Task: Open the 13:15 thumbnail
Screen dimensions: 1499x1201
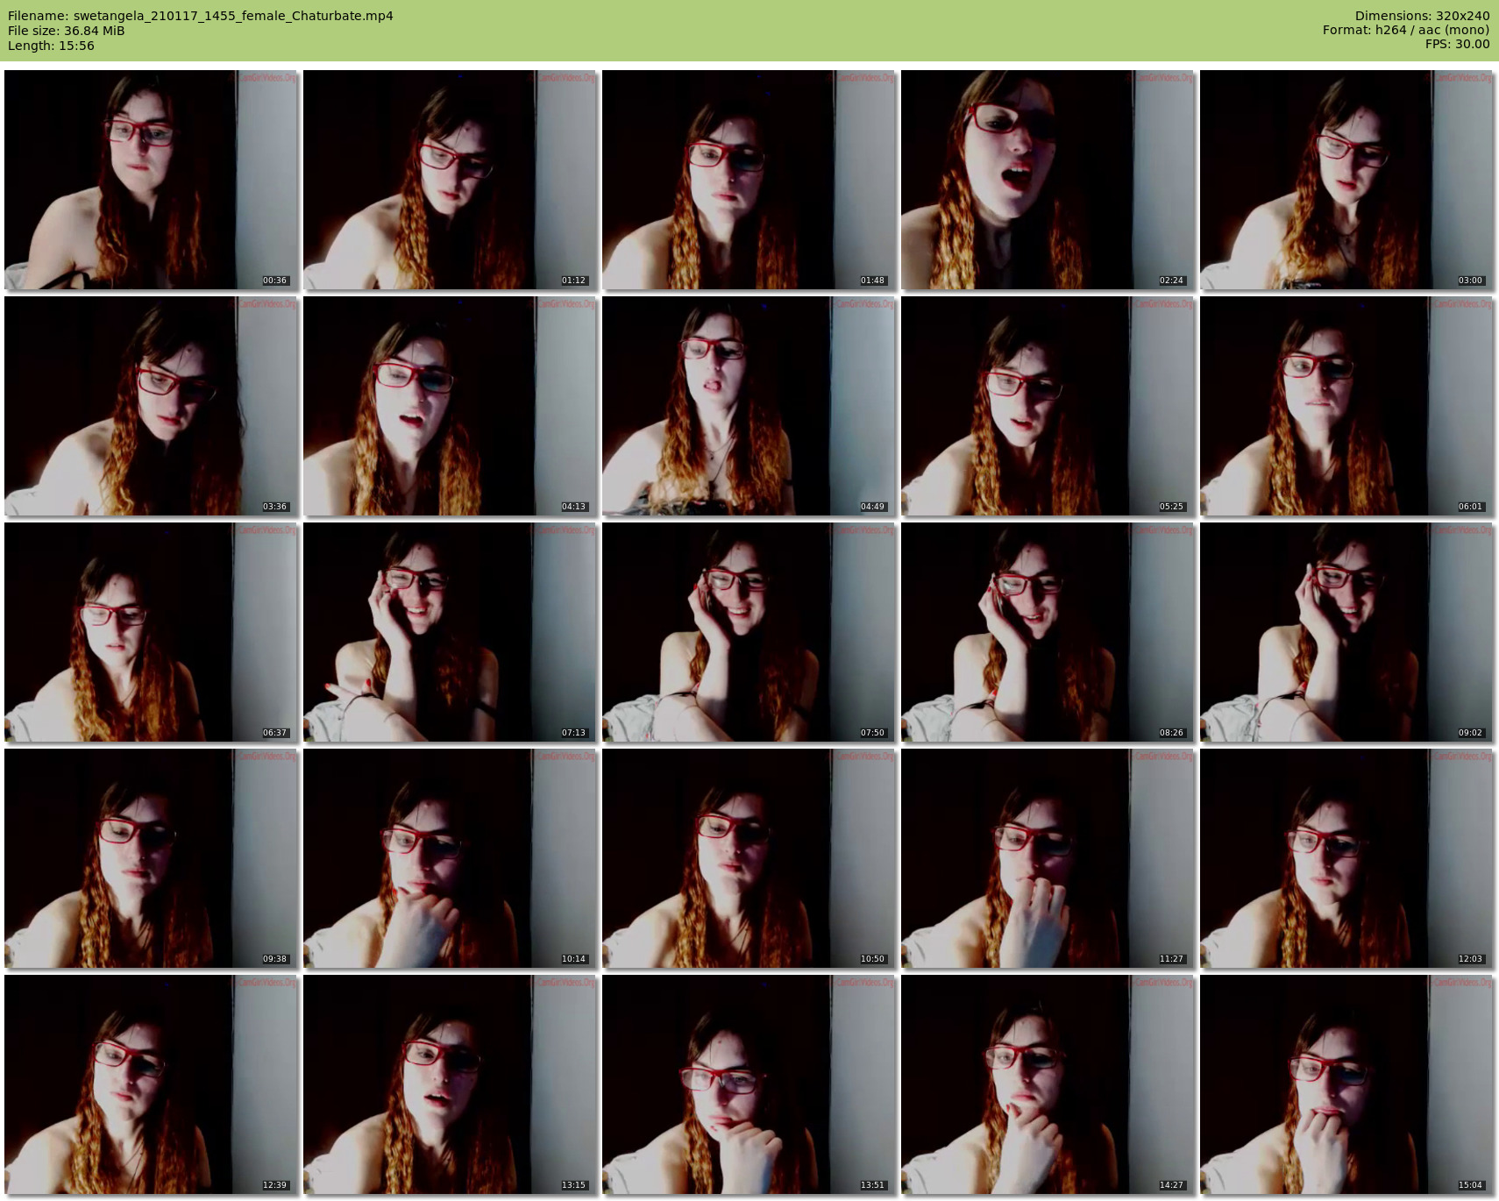Action: [x=450, y=1084]
